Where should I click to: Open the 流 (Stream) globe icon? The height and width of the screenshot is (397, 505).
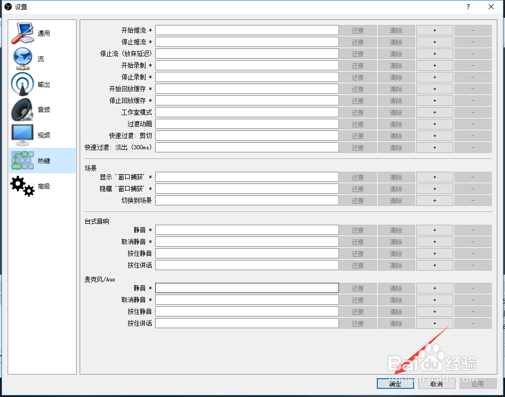click(x=22, y=59)
